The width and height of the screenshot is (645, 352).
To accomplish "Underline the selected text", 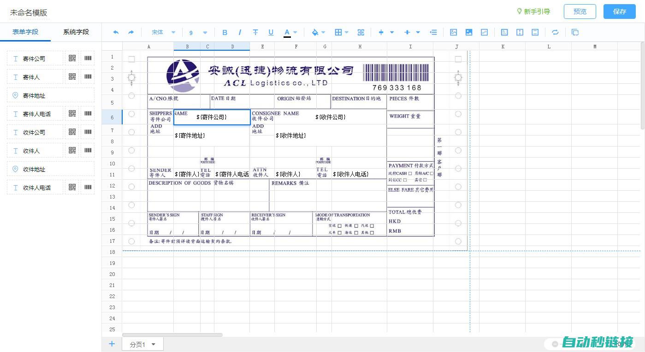I will click(271, 32).
